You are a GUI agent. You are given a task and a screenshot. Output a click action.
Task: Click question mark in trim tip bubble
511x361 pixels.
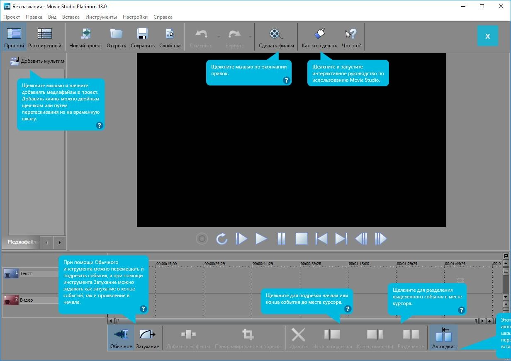348,309
